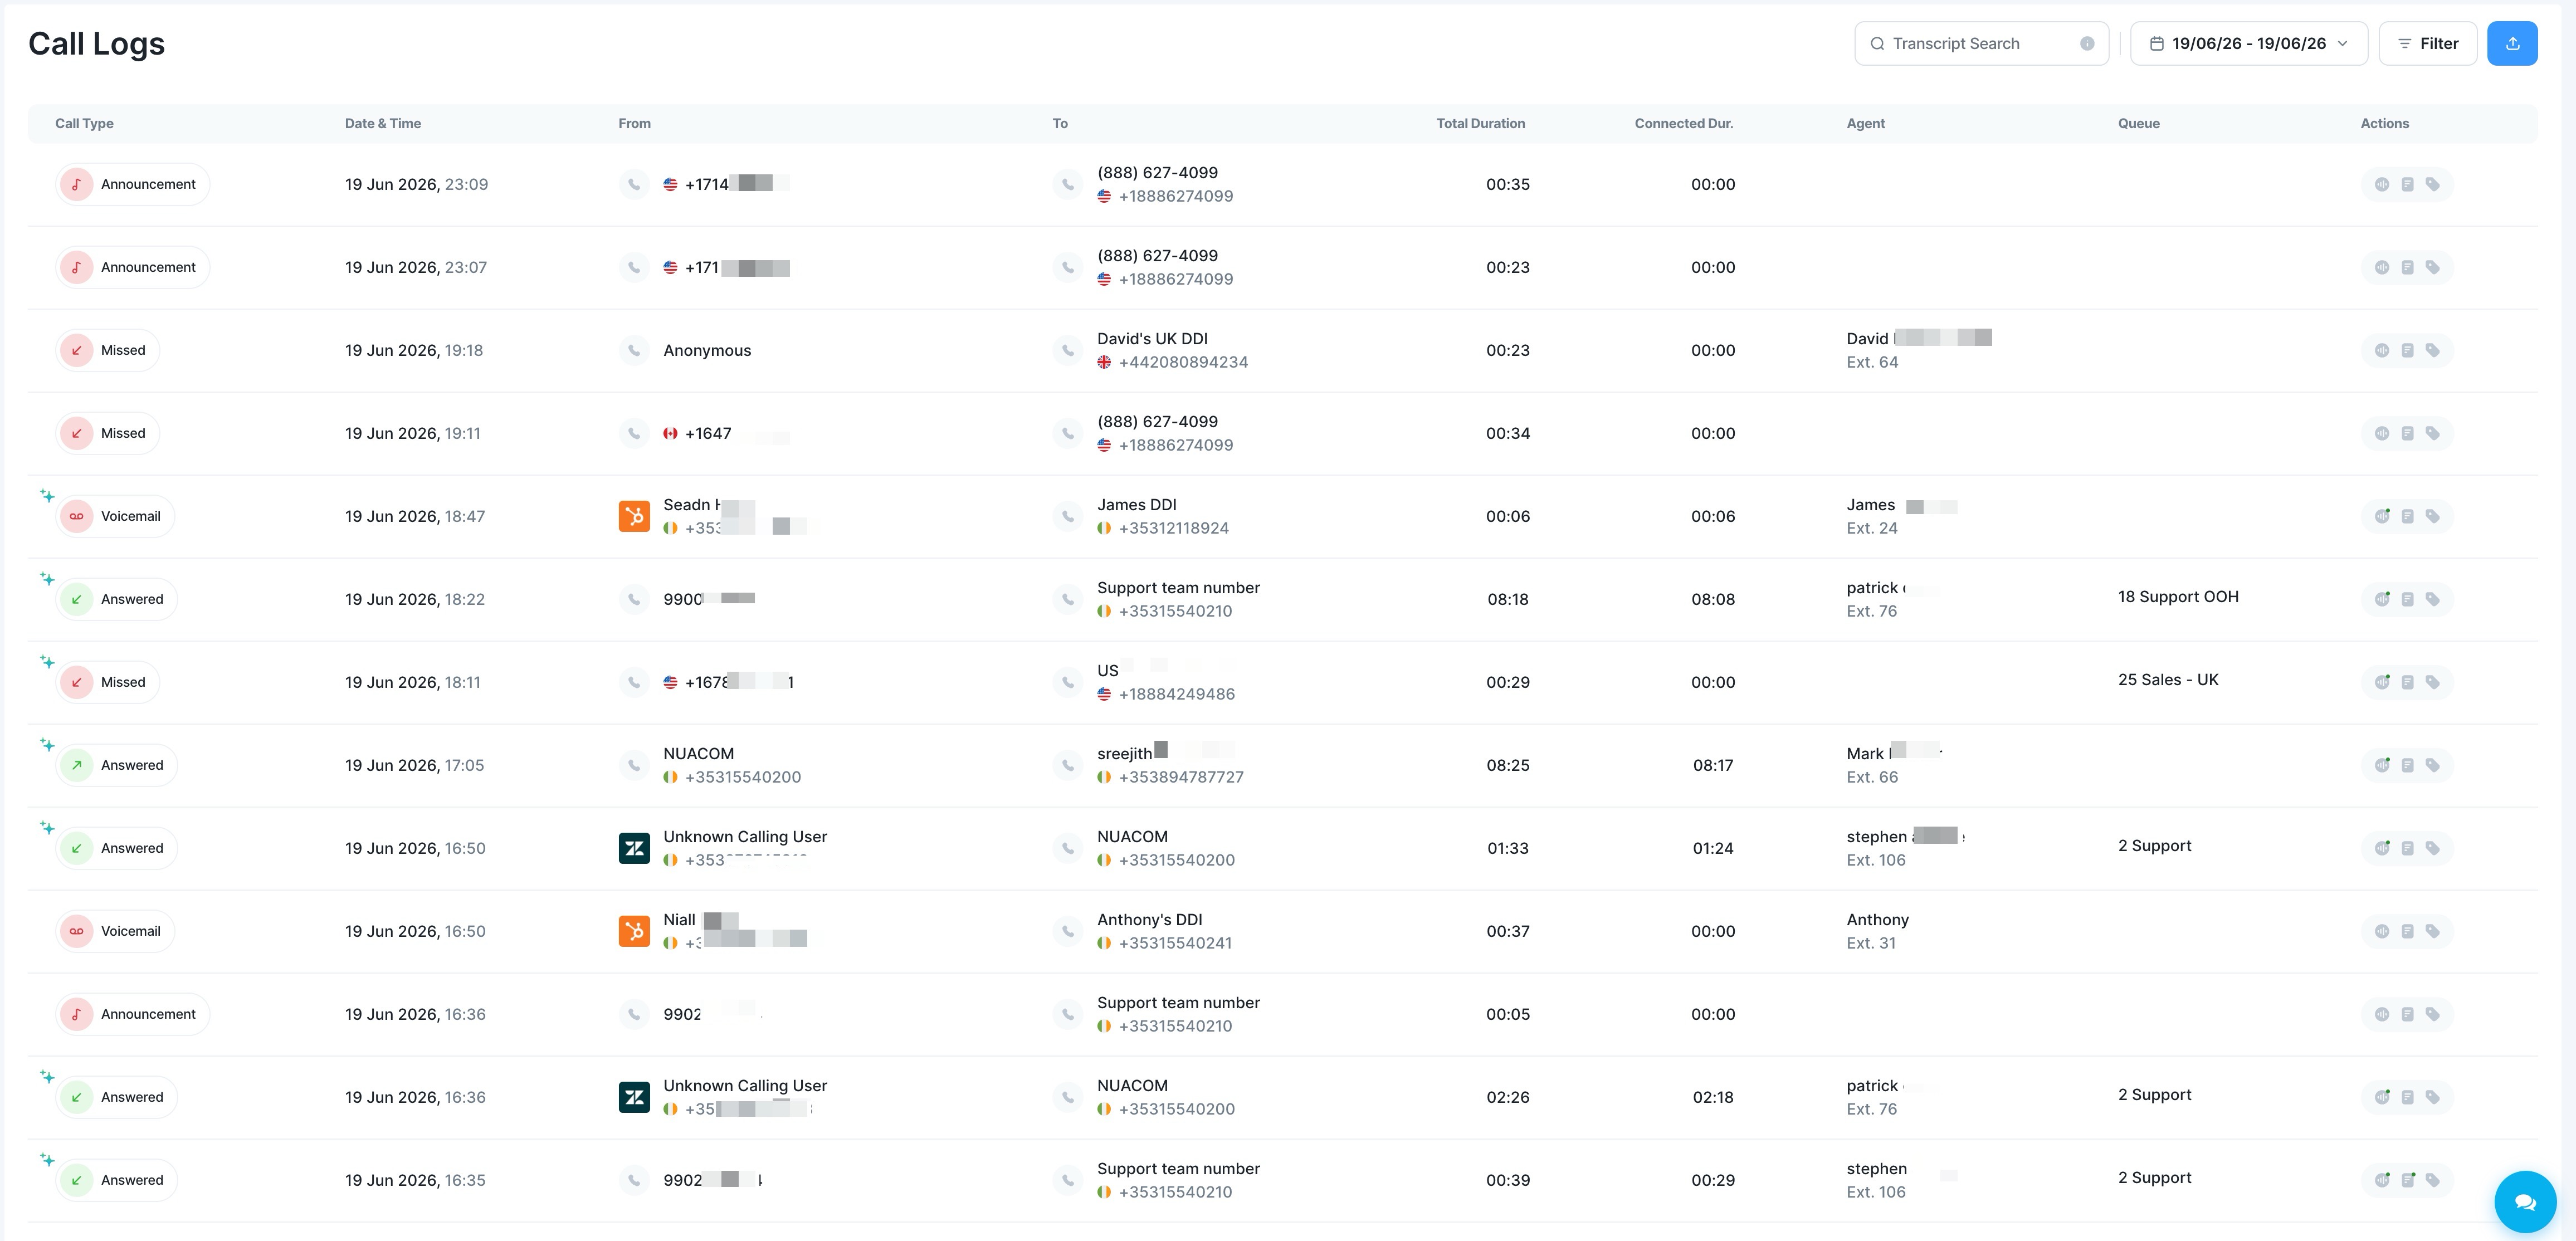Click the HubSpot icon next to Niall

pos(634,931)
